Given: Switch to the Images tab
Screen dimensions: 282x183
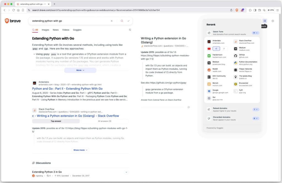Looking at the screenshot, I should 45,30.
